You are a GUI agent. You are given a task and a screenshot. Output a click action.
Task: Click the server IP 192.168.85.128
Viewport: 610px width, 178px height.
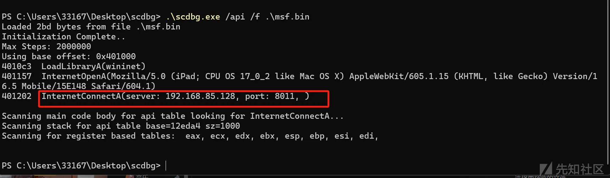click(200, 96)
